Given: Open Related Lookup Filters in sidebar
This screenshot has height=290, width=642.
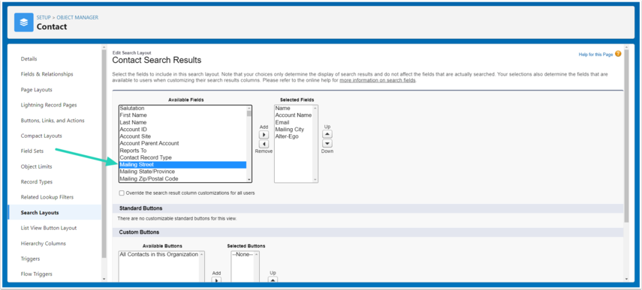Looking at the screenshot, I should pos(47,197).
